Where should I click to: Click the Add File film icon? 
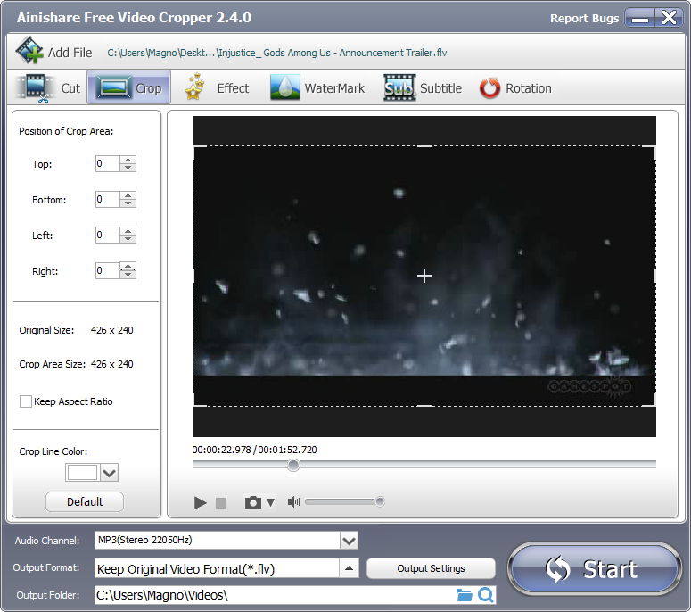point(29,50)
